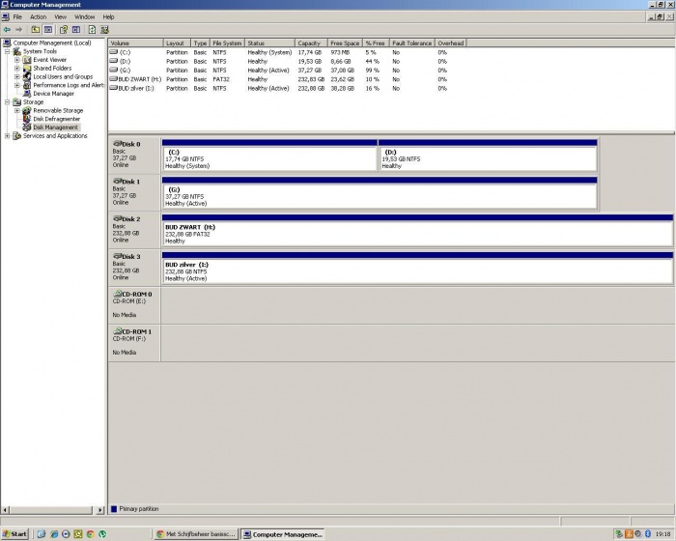The image size is (676, 541).
Task: Select Event Viewer in the tree
Action: point(49,60)
